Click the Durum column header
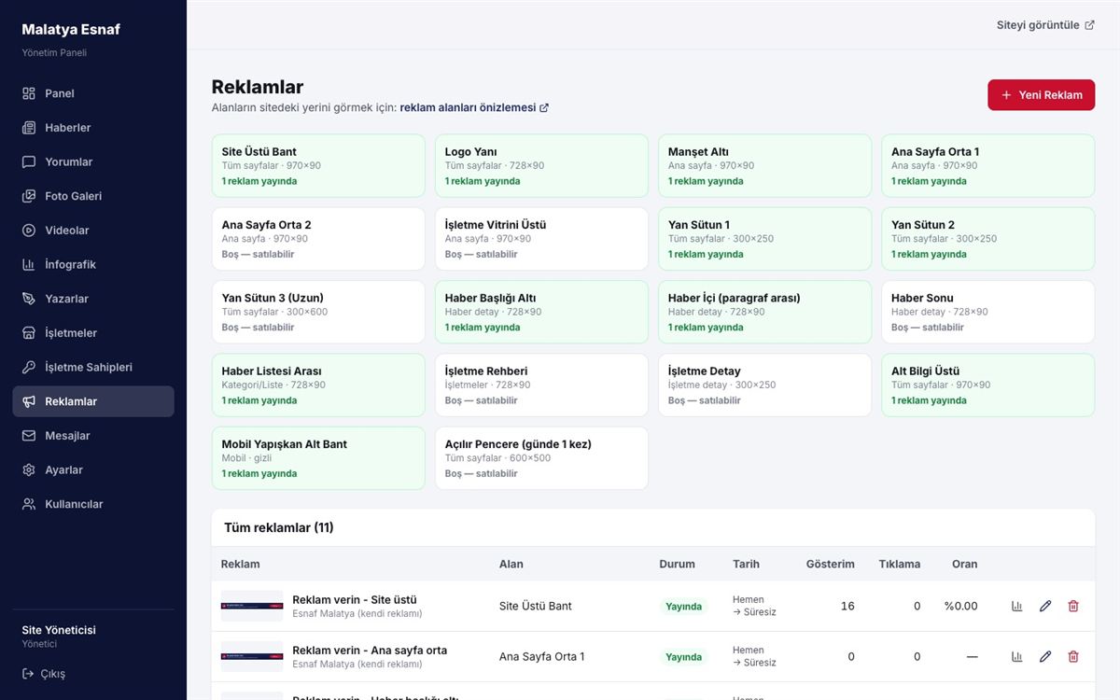Image resolution: width=1120 pixels, height=700 pixels. click(678, 564)
